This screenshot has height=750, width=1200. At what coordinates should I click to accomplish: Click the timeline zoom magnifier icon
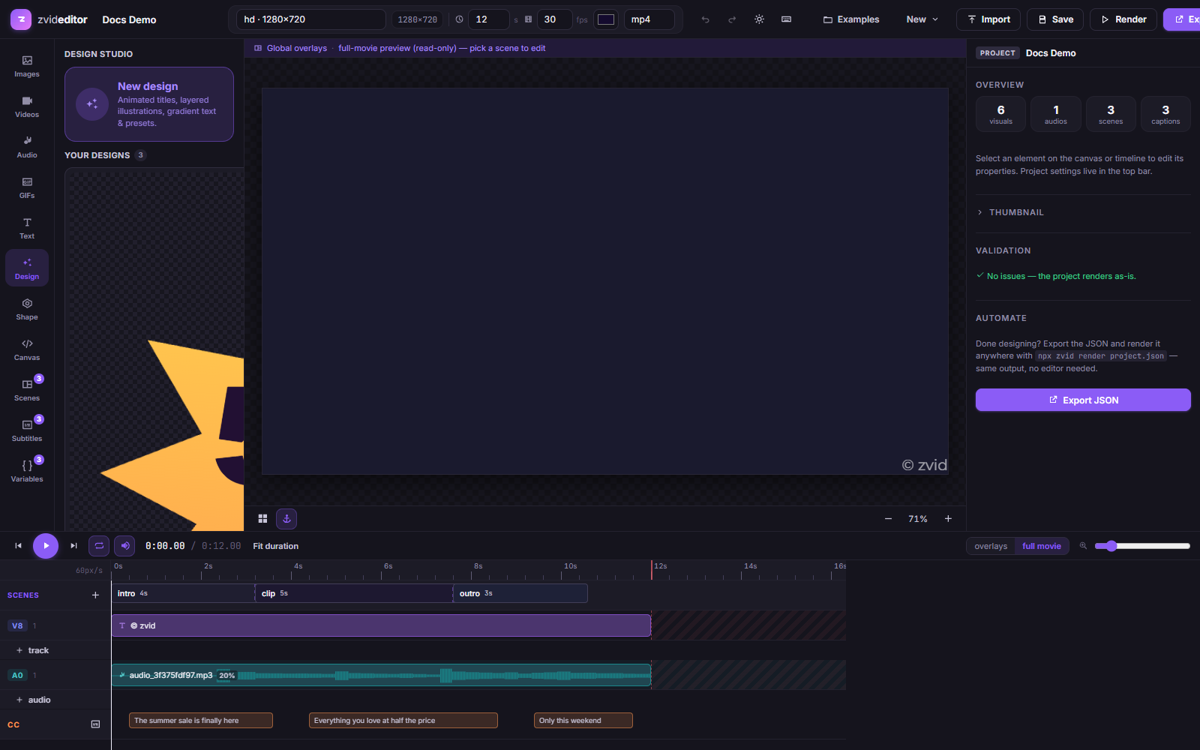[x=1083, y=546]
